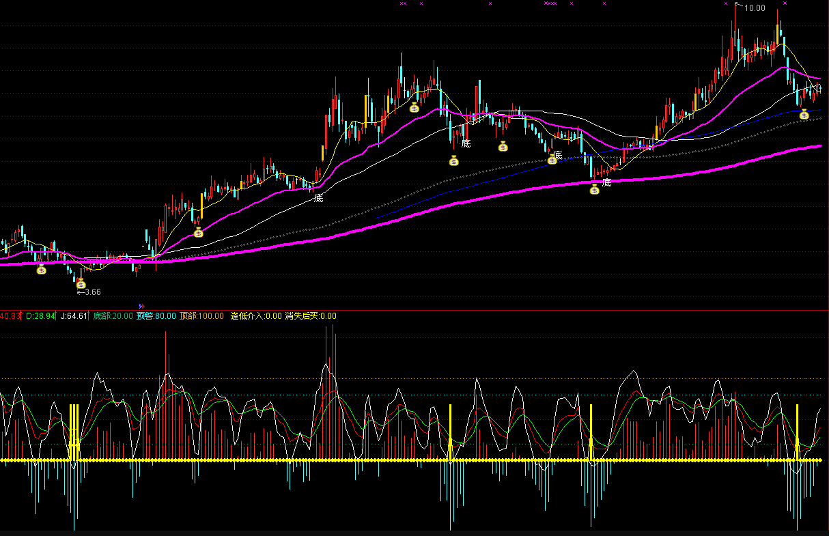Click the D:28.94 indicator value
829x536 pixels.
pos(40,316)
